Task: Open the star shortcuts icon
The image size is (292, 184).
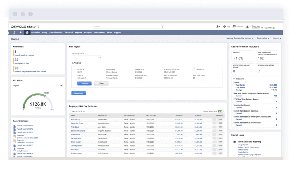Action: pyautogui.click(x=21, y=32)
